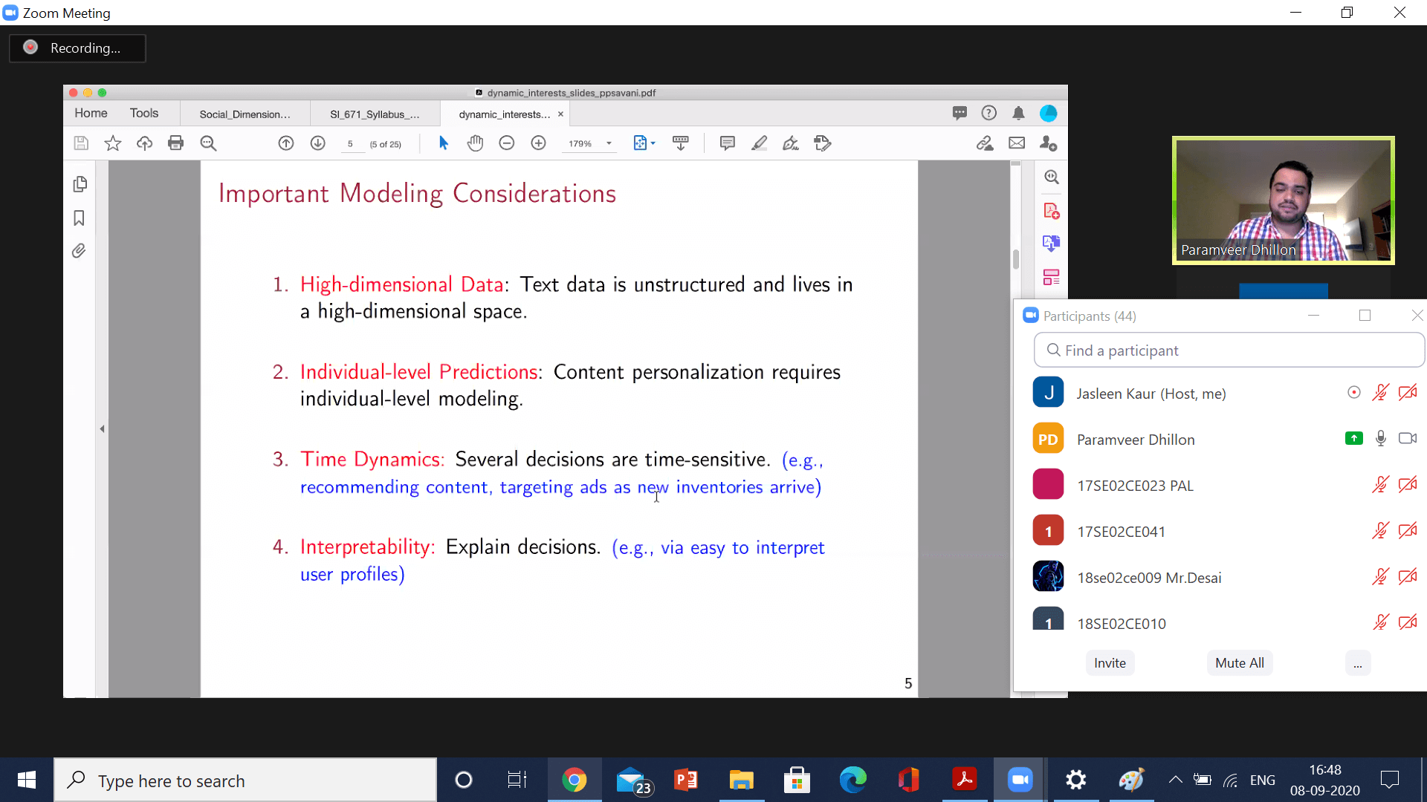Click the PDF vertical scrollbar thumb
The width and height of the screenshot is (1427, 802).
click(1015, 259)
